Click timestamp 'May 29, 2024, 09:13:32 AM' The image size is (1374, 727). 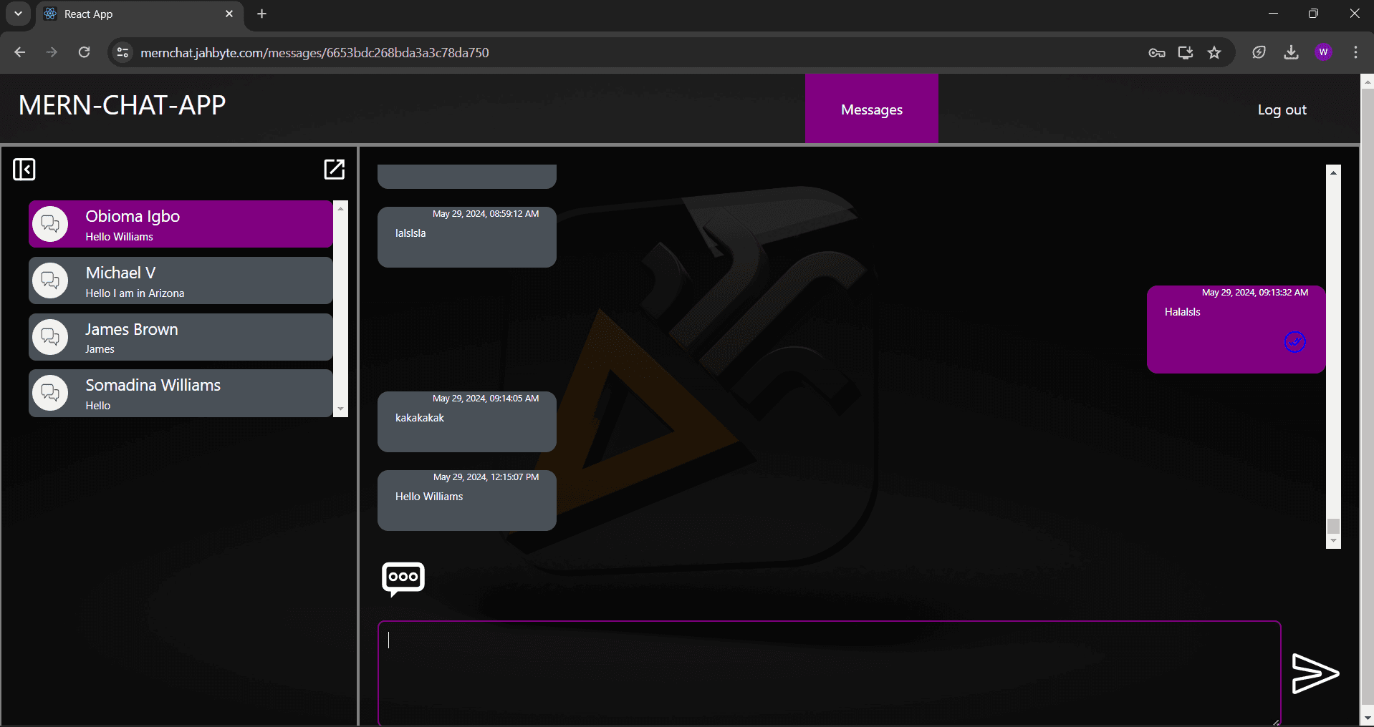coord(1255,292)
